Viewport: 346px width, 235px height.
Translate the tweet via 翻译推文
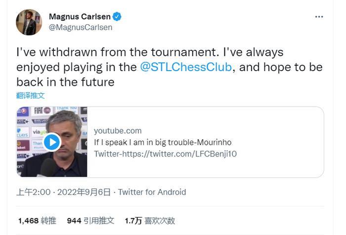pyautogui.click(x=31, y=95)
